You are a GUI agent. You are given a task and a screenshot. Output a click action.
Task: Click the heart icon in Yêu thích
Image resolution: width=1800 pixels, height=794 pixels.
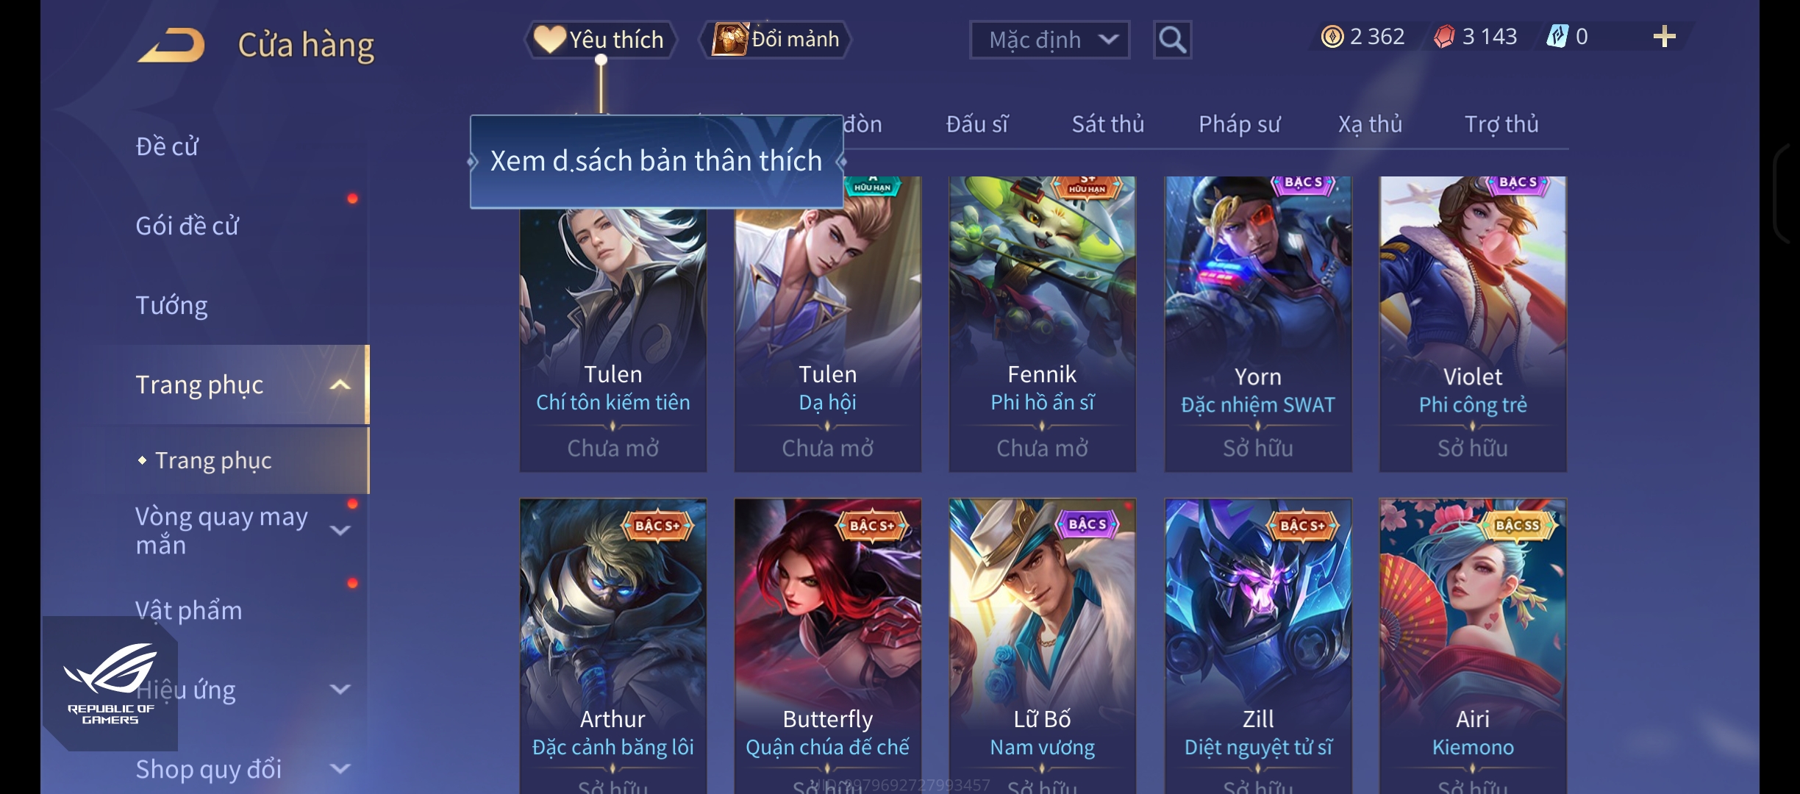[549, 39]
